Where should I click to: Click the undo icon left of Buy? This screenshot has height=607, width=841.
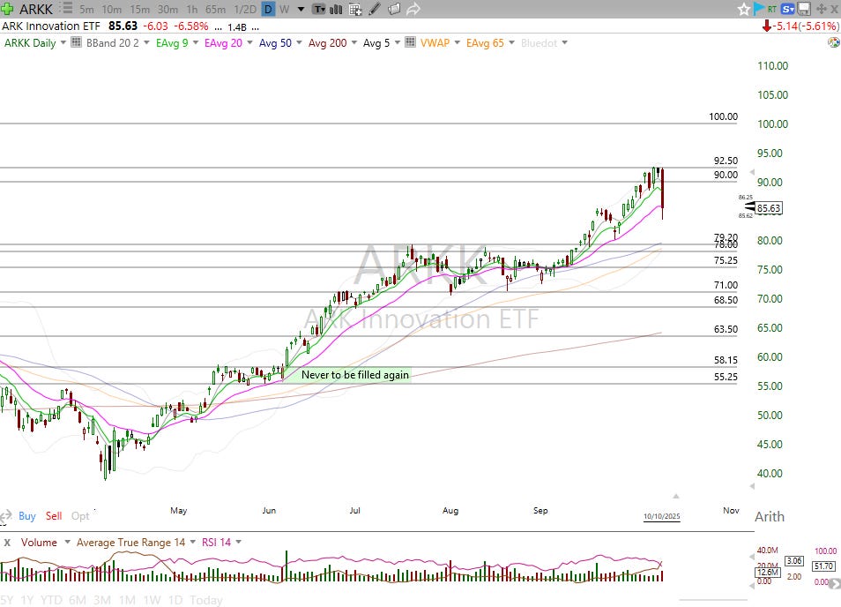pos(6,516)
